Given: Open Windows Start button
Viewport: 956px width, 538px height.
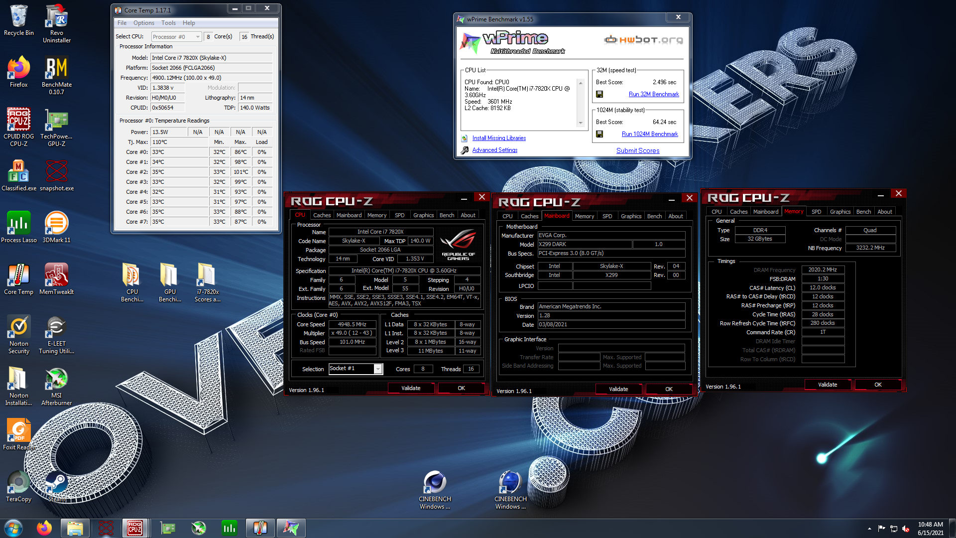Looking at the screenshot, I should 13,528.
